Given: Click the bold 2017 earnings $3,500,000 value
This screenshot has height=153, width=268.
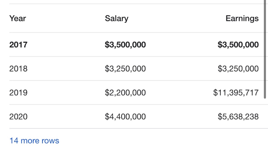Looking at the screenshot, I should 238,45.
